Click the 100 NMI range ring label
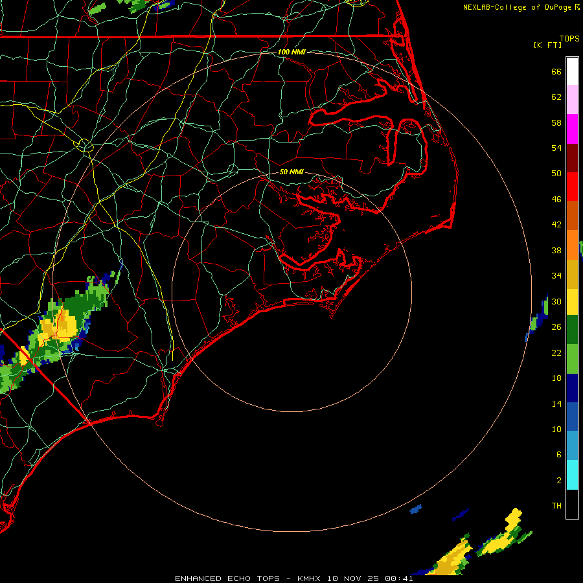 click(291, 52)
